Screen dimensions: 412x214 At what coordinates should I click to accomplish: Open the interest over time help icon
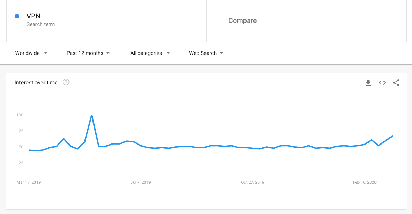pyautogui.click(x=66, y=82)
